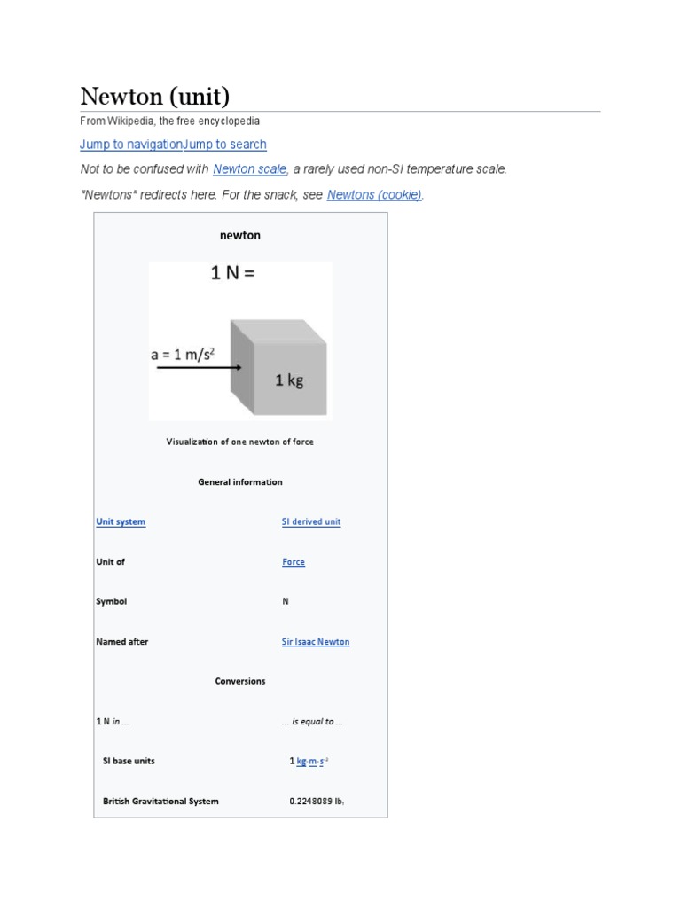681x908 pixels.
Task: Open the Unit system link
Action: [121, 521]
